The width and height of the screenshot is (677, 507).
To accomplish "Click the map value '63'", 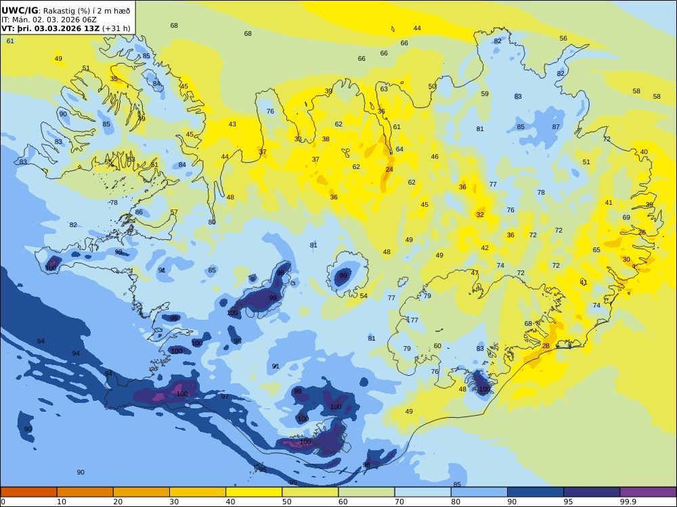I will click(384, 89).
